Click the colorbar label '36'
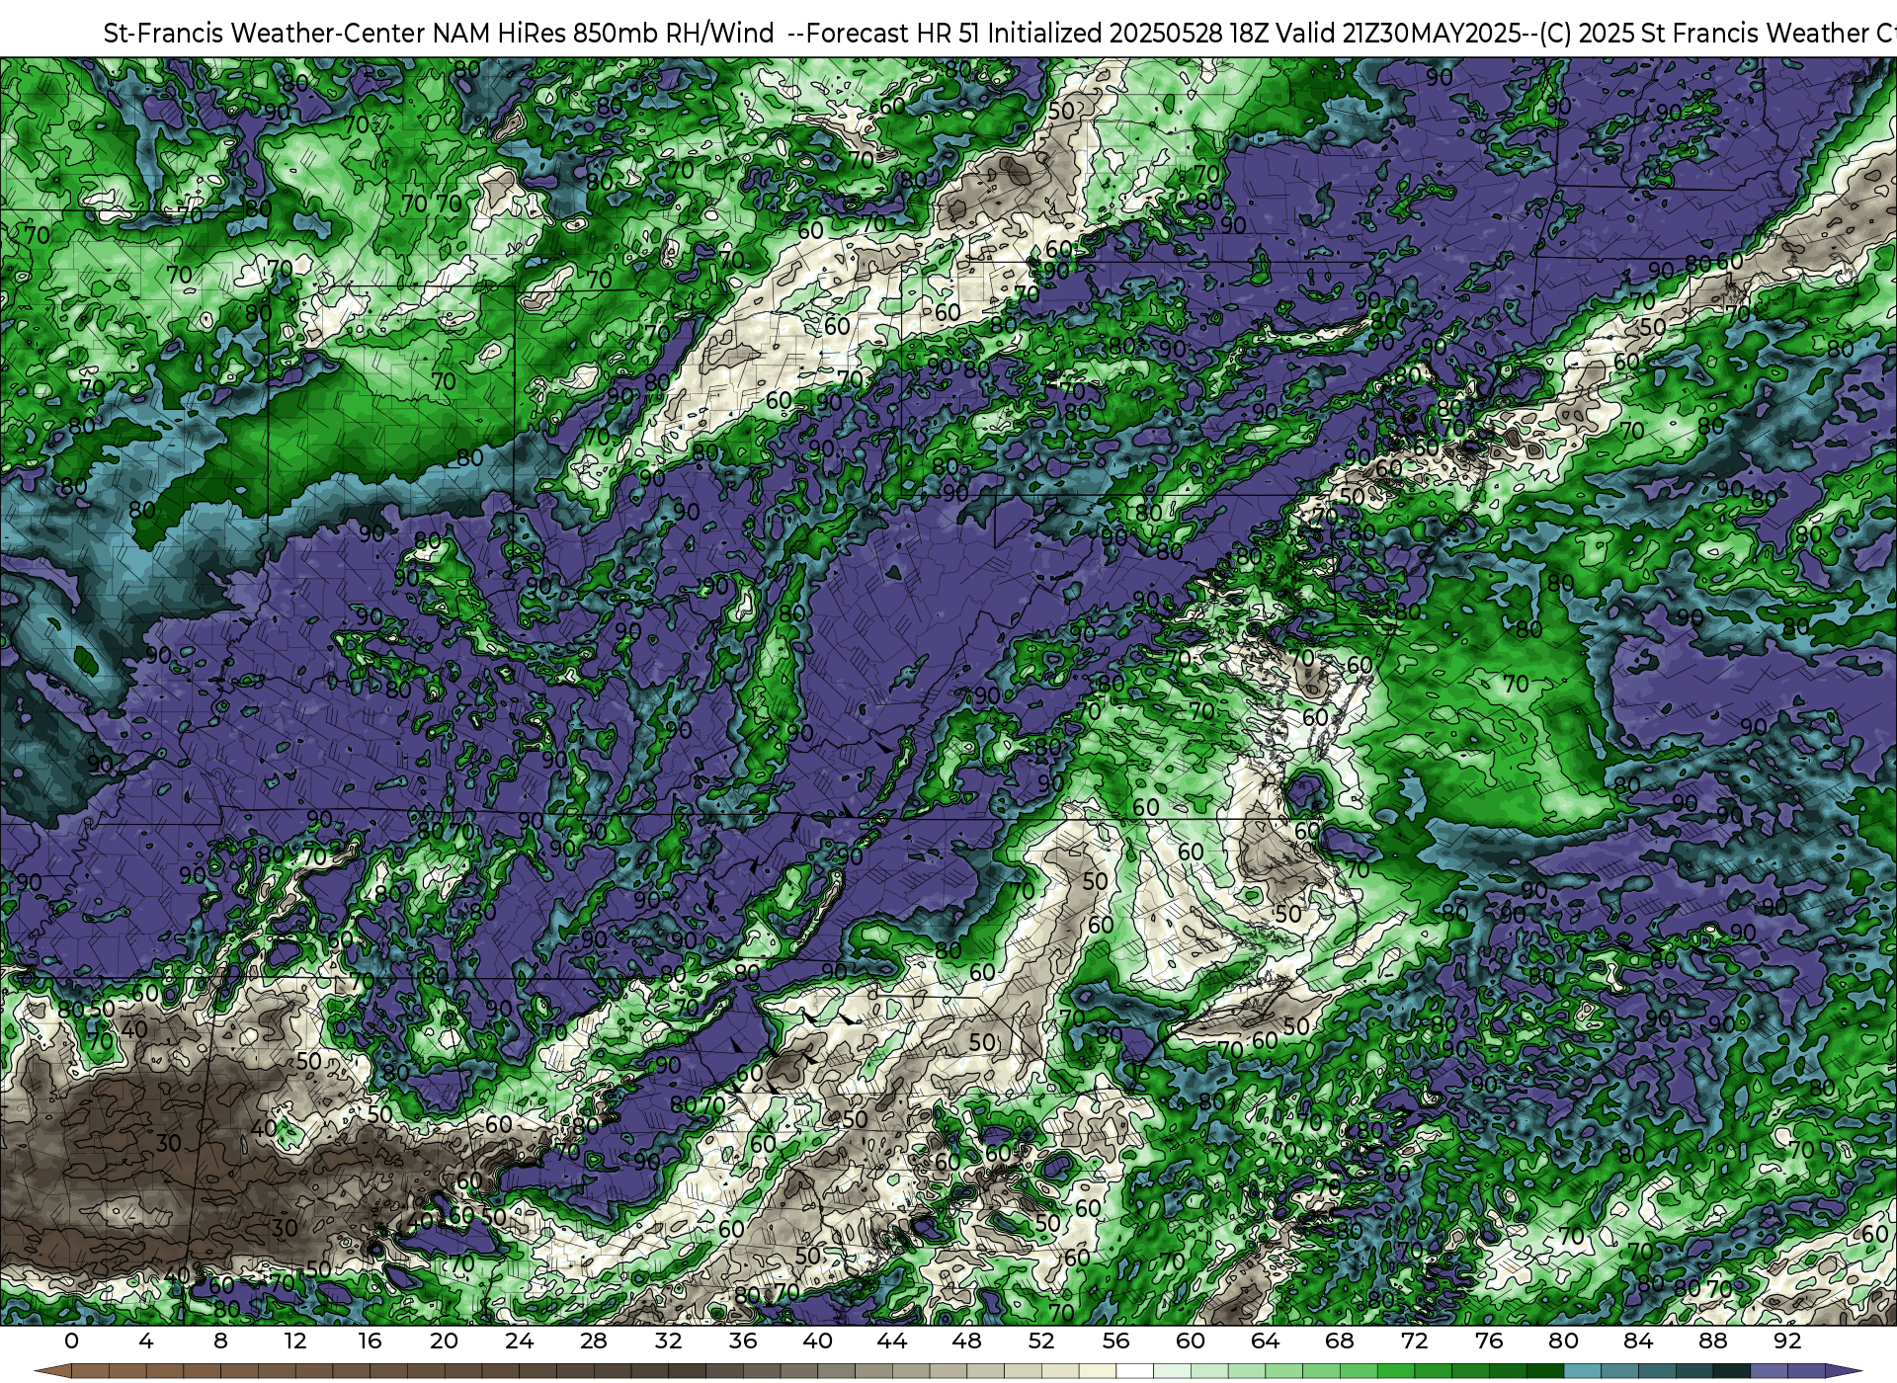The width and height of the screenshot is (1897, 1383). click(x=743, y=1341)
